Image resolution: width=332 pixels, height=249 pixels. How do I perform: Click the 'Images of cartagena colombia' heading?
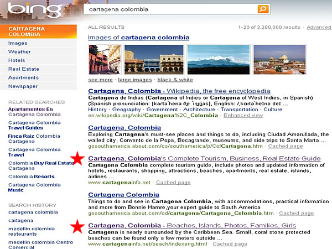(138, 38)
